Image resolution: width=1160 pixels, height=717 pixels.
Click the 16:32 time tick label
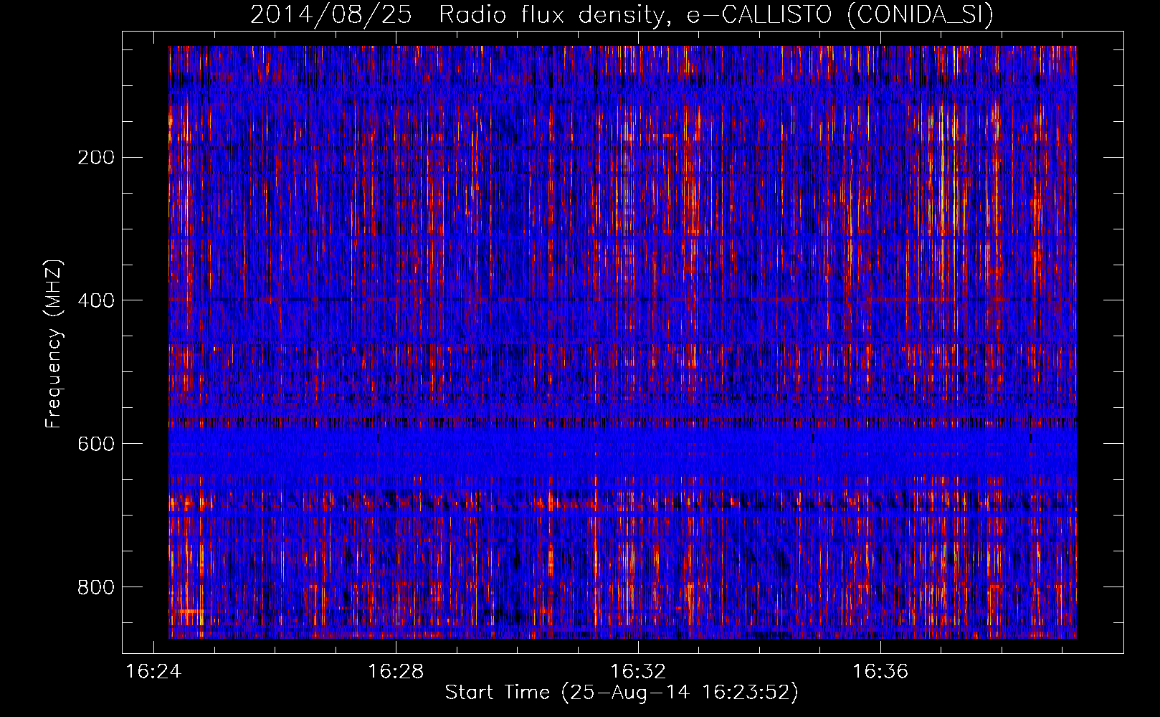pyautogui.click(x=638, y=671)
